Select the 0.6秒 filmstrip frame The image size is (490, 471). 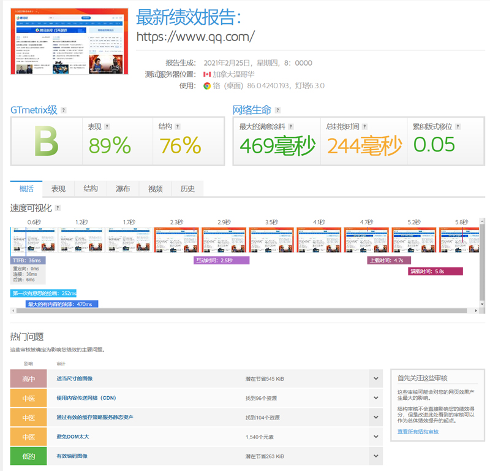point(34,240)
